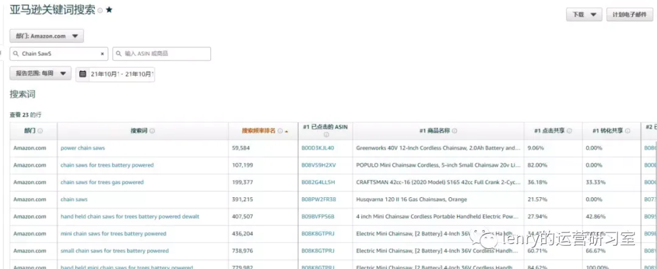Open ASIN link B082G4LL5H
This screenshot has width=657, height=269.
tap(318, 182)
